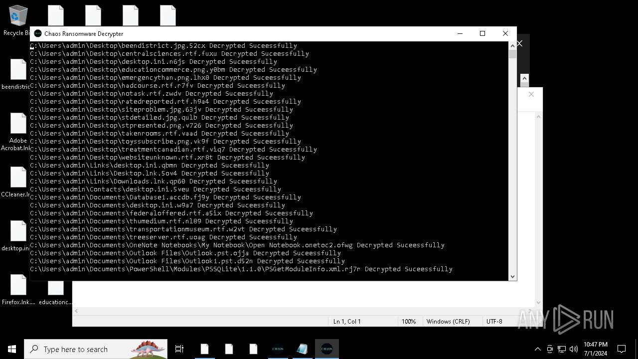
Task: Click the Ln 1, Col 1 status indicator
Action: 347,322
